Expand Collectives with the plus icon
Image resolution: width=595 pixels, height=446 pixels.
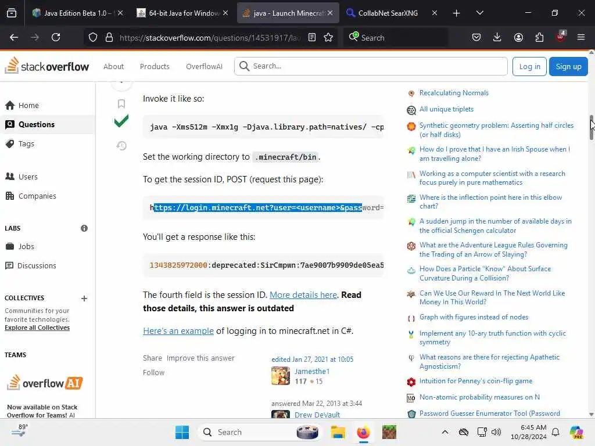84,298
